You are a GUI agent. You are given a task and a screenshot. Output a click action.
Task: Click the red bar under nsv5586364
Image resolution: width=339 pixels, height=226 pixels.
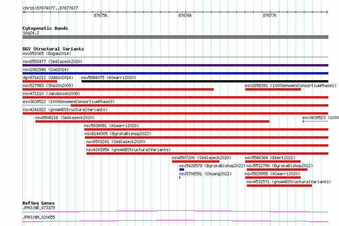click(x=273, y=161)
